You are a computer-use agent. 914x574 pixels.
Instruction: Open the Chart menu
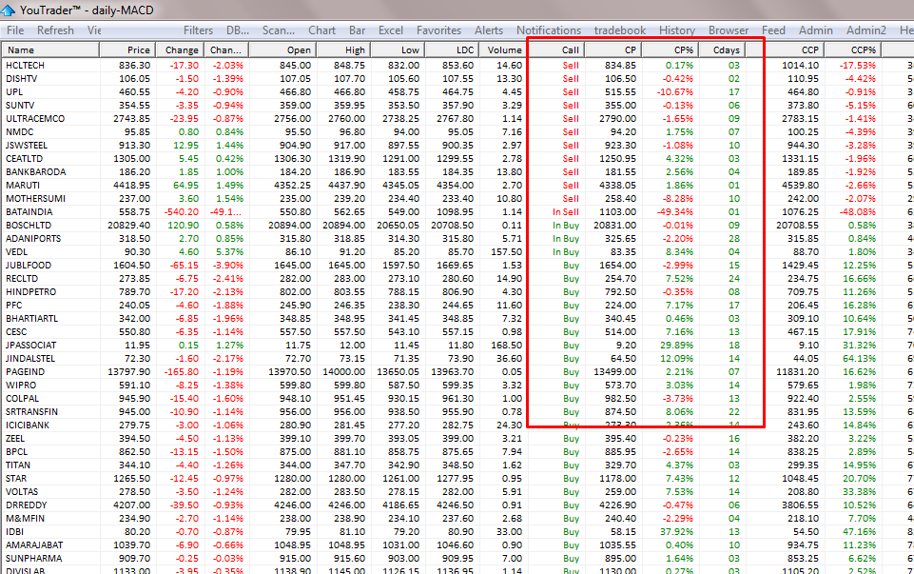pyautogui.click(x=321, y=30)
